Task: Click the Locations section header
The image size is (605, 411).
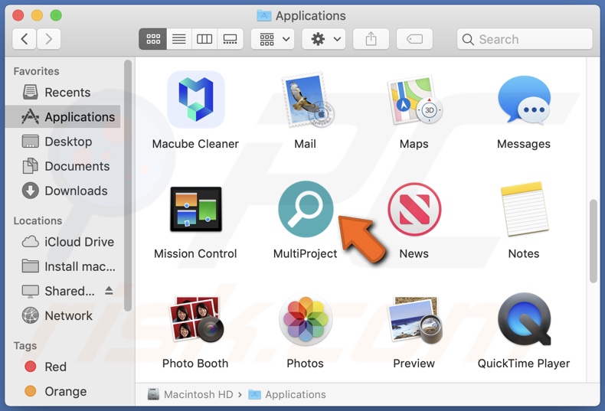Action: point(38,221)
